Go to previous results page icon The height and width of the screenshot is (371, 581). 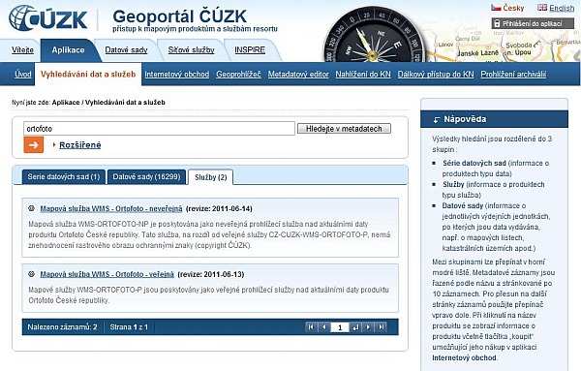click(x=324, y=326)
